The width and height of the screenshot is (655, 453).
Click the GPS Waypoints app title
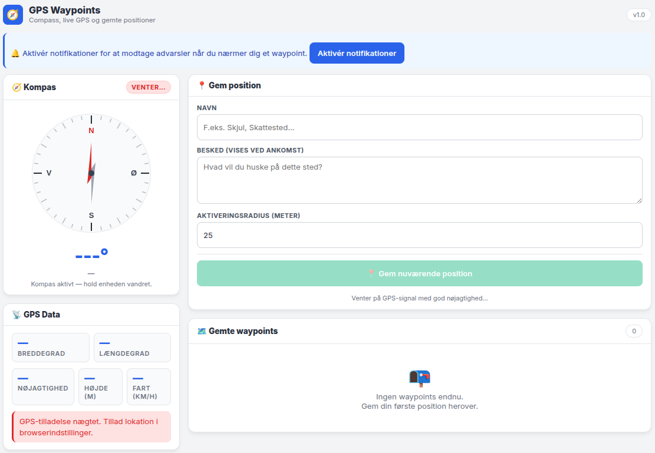pyautogui.click(x=65, y=10)
